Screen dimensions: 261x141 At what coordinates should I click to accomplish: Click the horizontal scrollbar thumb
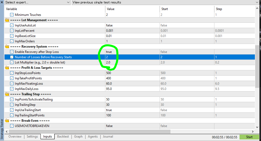click(x=89, y=131)
